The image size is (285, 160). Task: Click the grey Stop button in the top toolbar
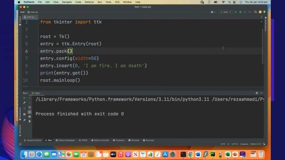tap(250, 12)
